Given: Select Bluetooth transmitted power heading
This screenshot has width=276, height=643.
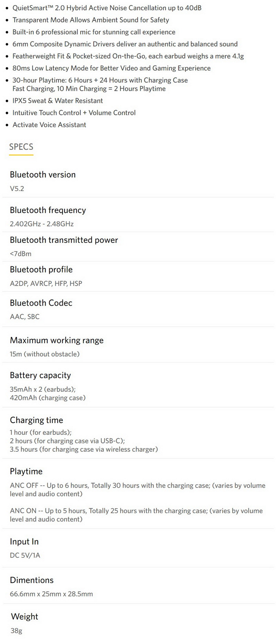Looking at the screenshot, I should [x=64, y=240].
